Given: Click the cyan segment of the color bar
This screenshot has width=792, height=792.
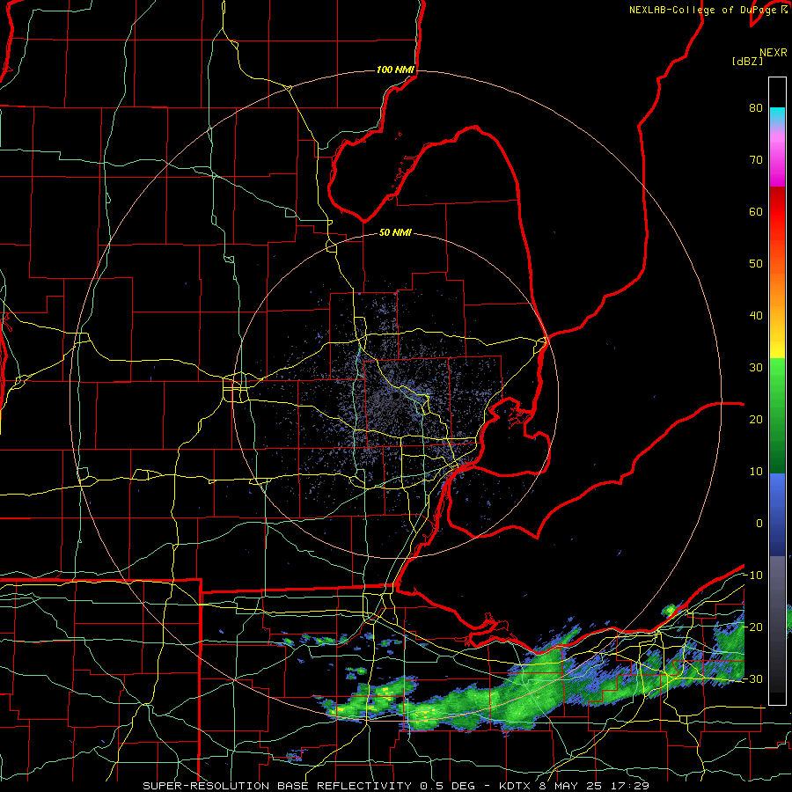Looking at the screenshot, I should point(777,115).
